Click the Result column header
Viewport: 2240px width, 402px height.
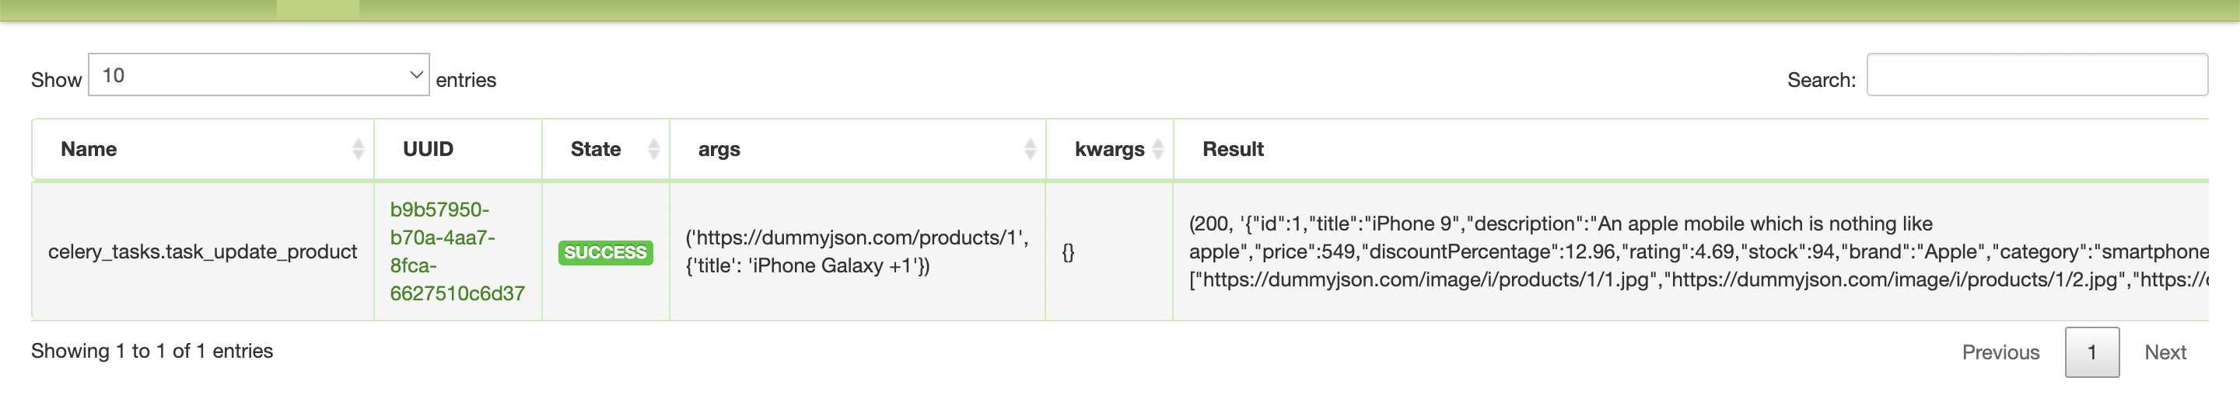[x=1232, y=149]
